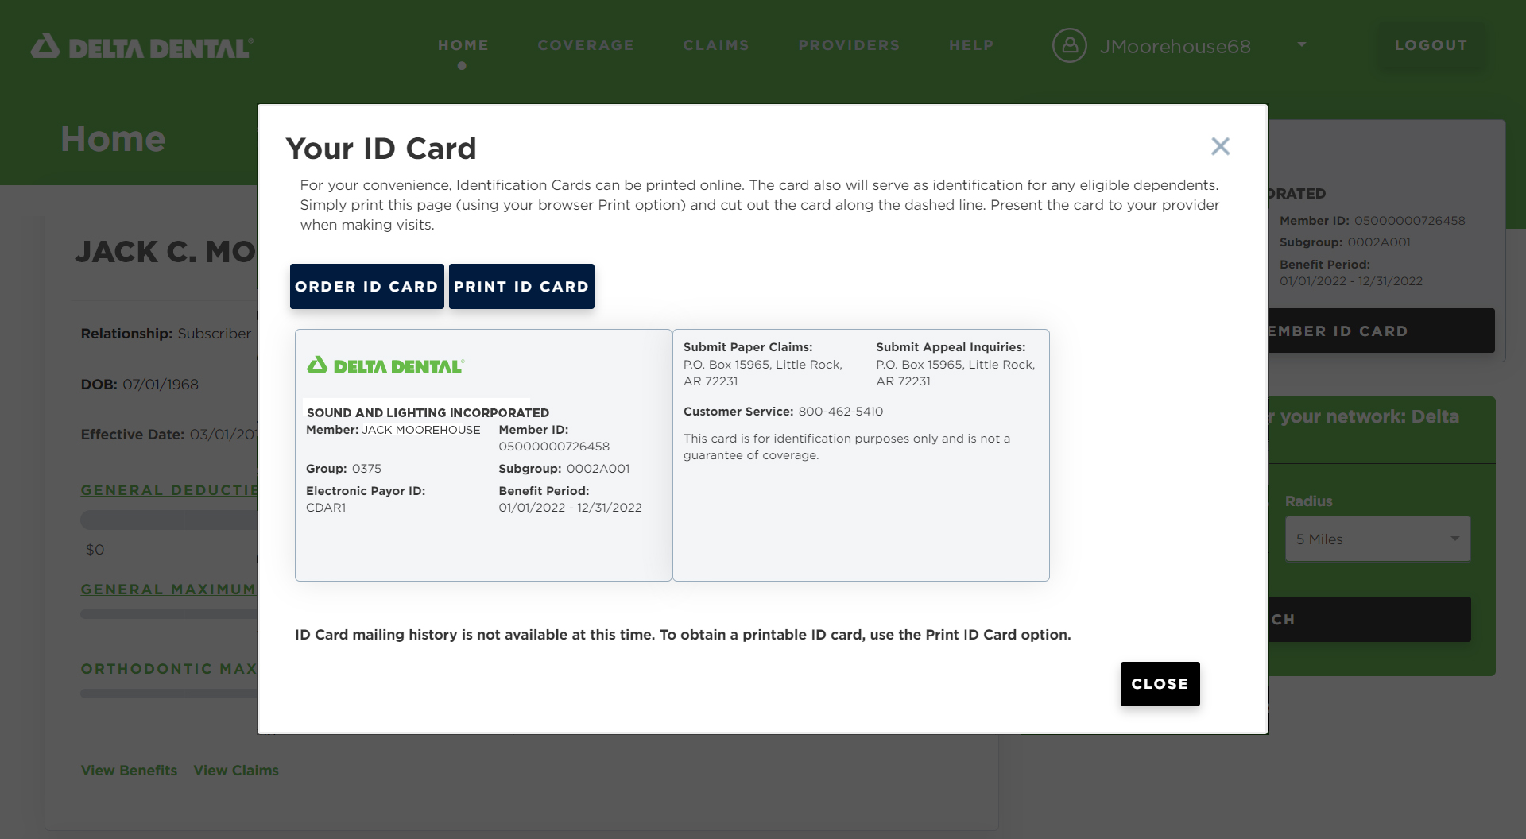
Task: Click the $0 deductible amount
Action: (x=95, y=549)
